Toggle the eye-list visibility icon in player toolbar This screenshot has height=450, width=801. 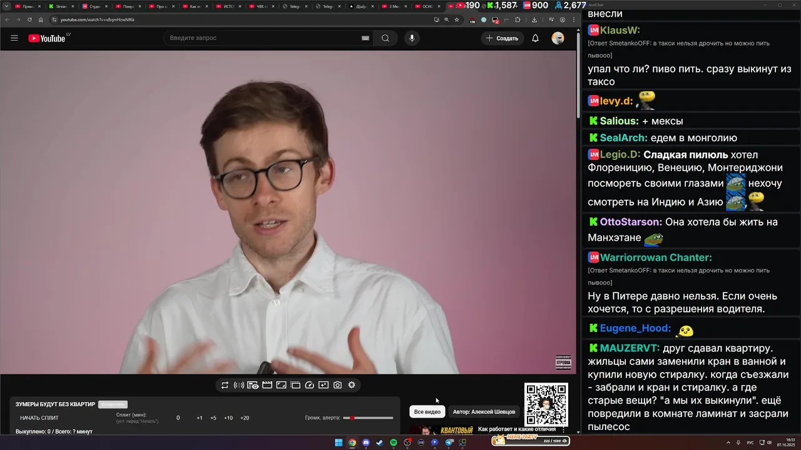point(253,385)
